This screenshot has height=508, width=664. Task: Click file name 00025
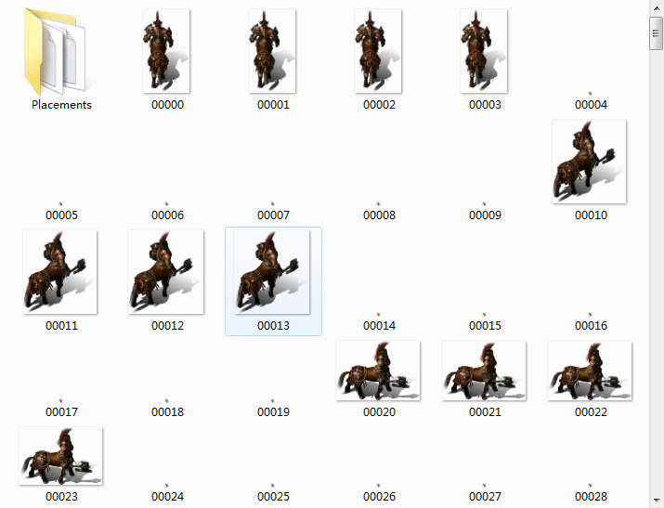point(274,496)
